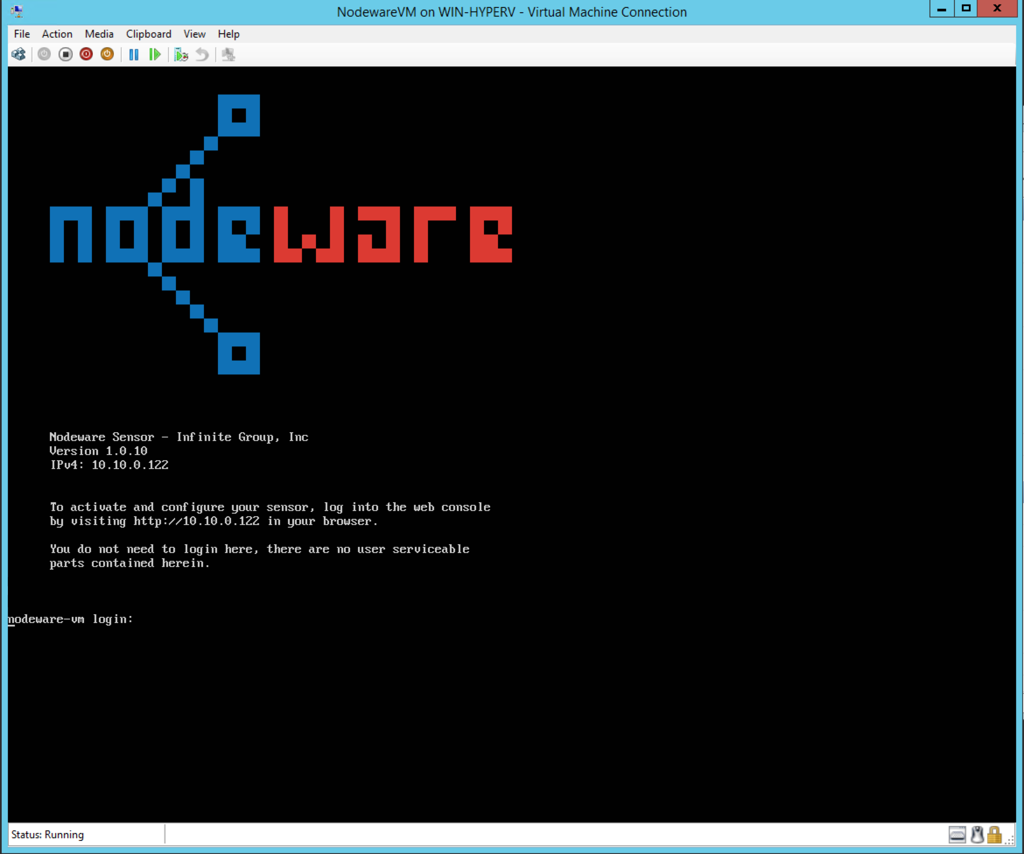Reset the VM with the green play icon
The height and width of the screenshot is (854, 1024).
pos(154,54)
